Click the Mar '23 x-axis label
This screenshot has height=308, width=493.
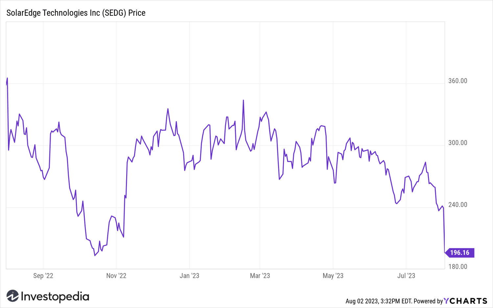pyautogui.click(x=260, y=276)
